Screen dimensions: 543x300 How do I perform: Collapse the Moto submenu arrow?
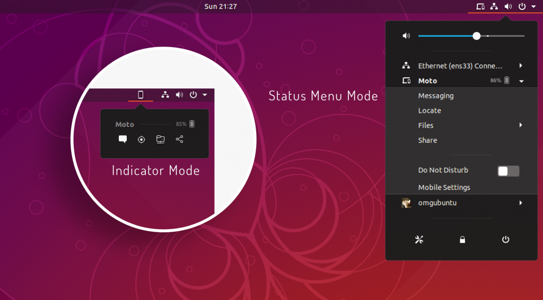(521, 81)
